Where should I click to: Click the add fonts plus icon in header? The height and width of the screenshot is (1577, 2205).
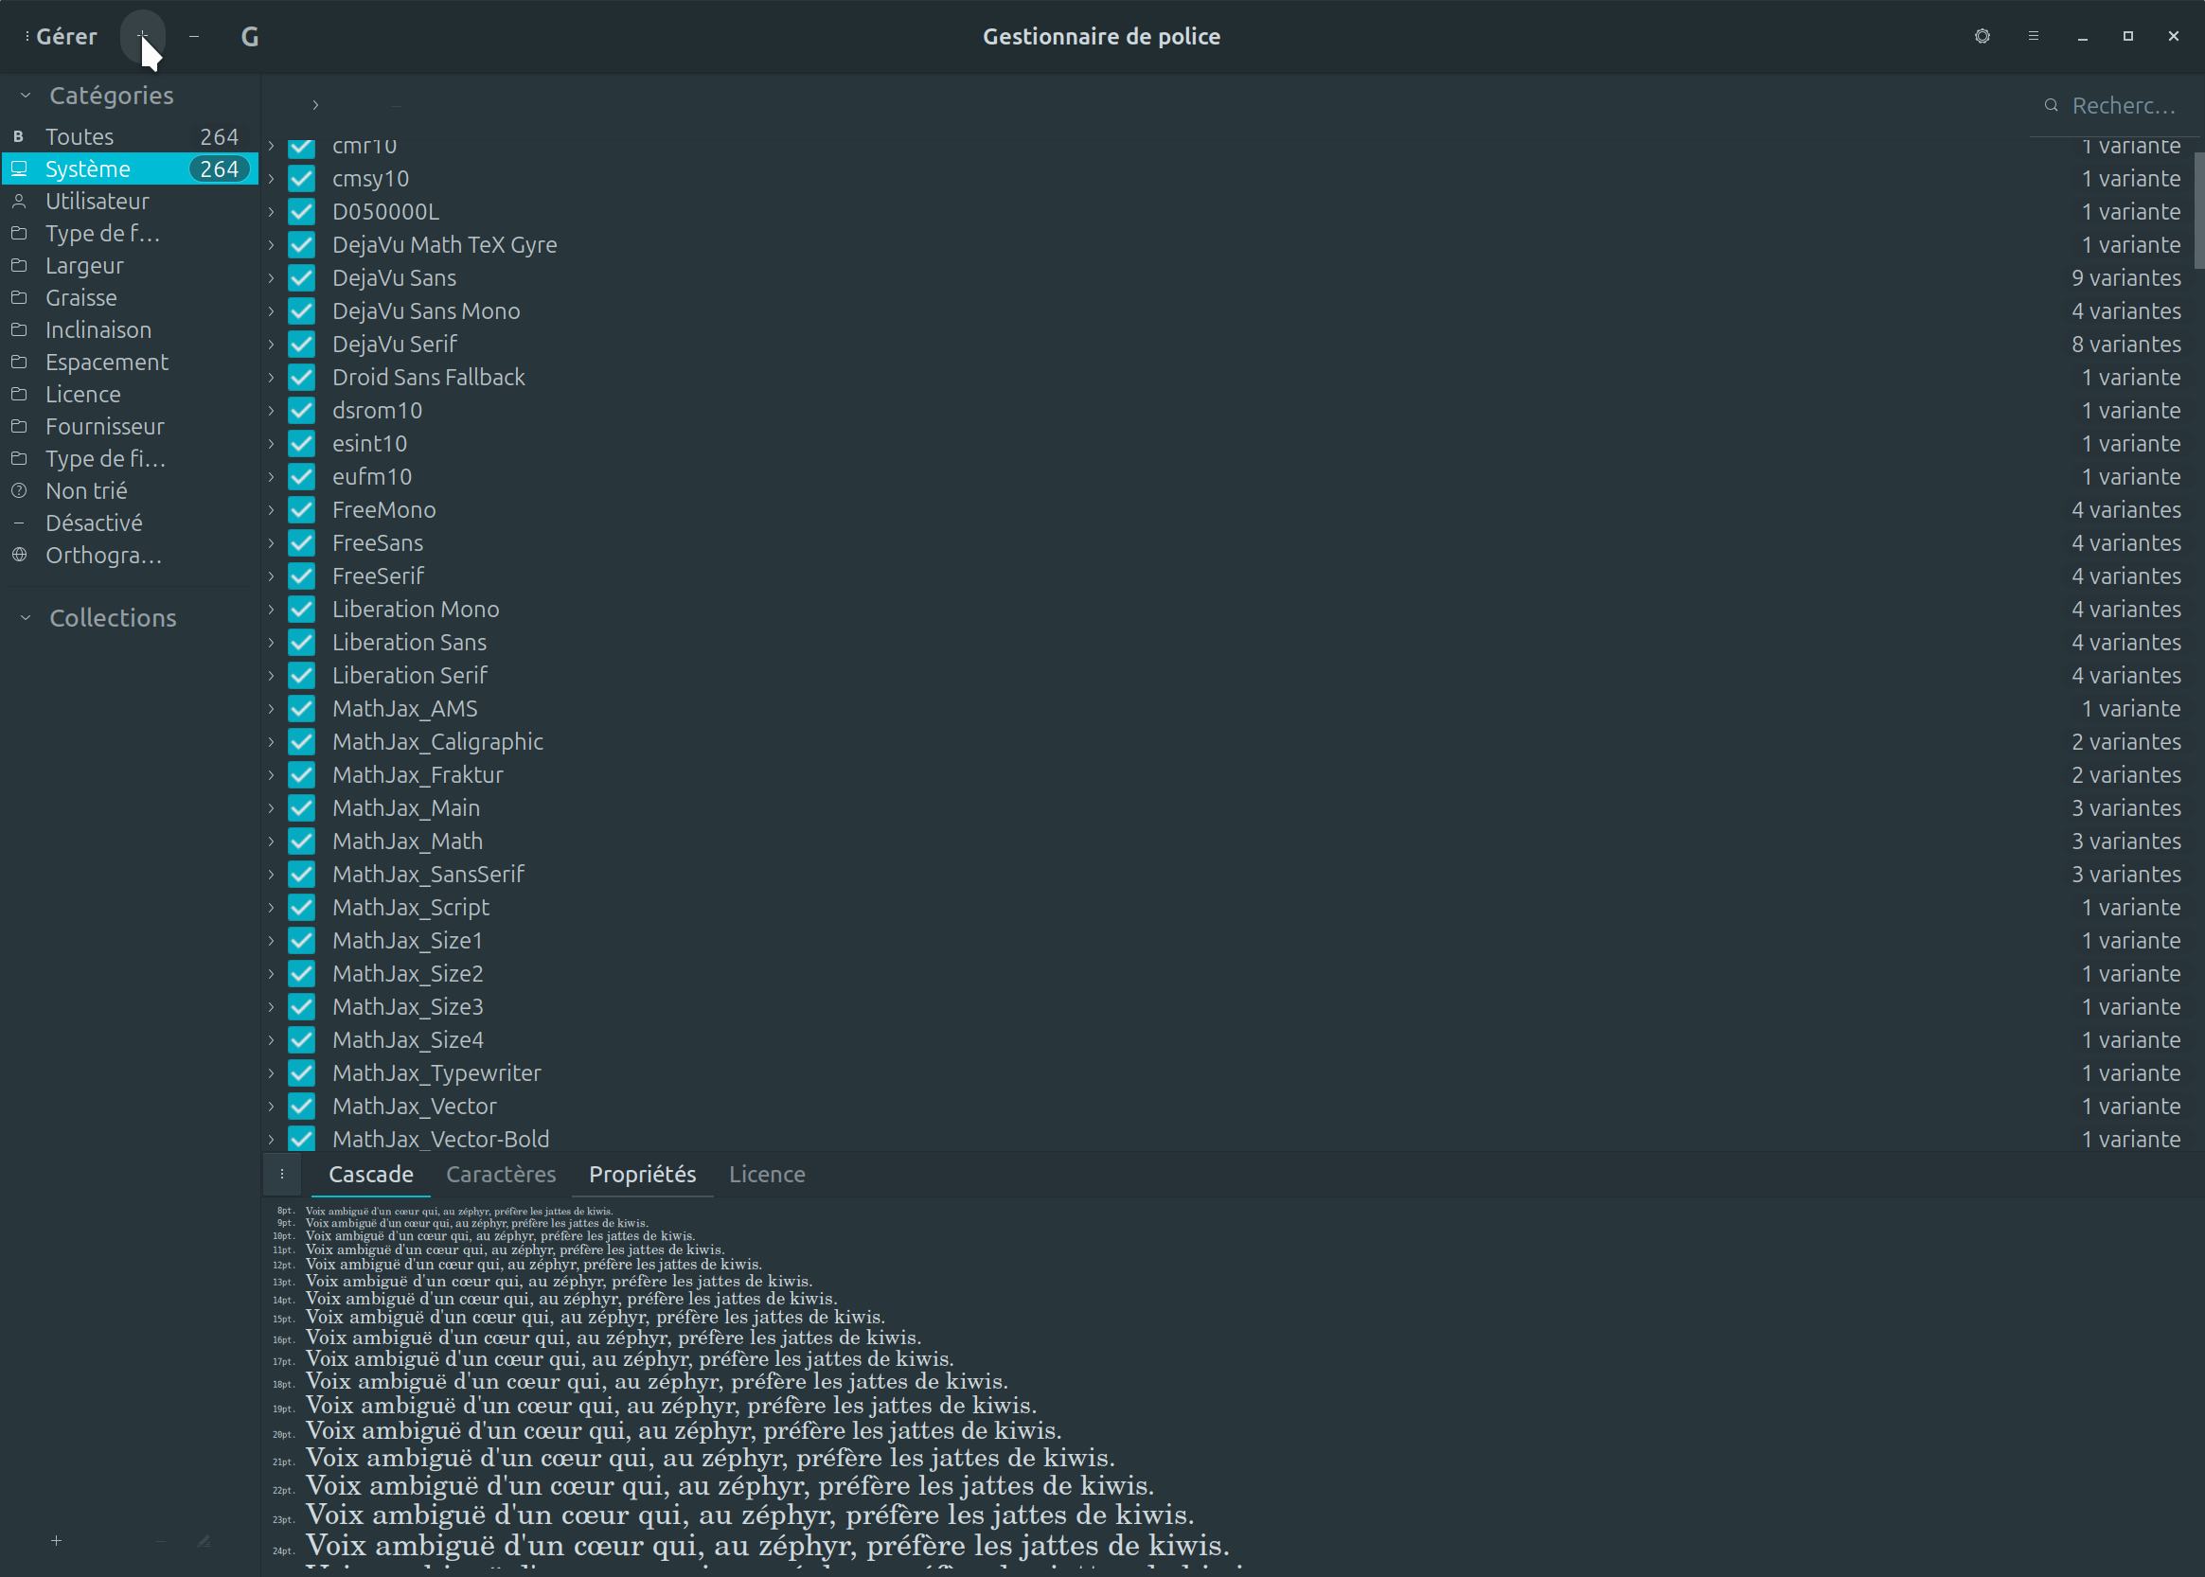(x=143, y=36)
